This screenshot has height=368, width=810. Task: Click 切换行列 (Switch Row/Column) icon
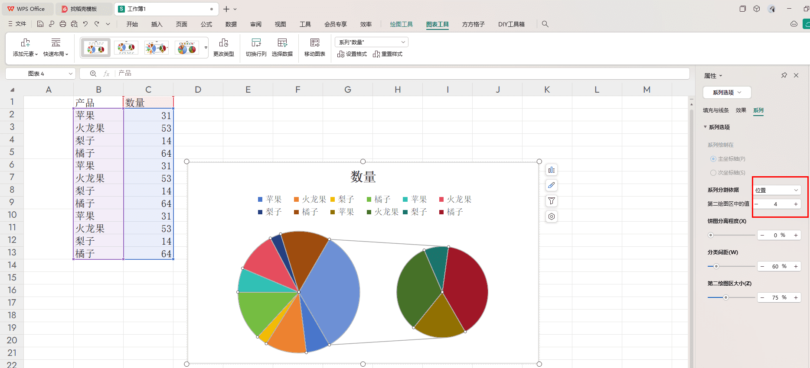pos(256,42)
